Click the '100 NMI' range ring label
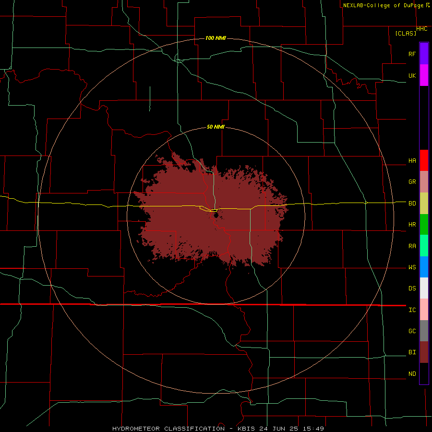The image size is (432, 432). click(216, 38)
